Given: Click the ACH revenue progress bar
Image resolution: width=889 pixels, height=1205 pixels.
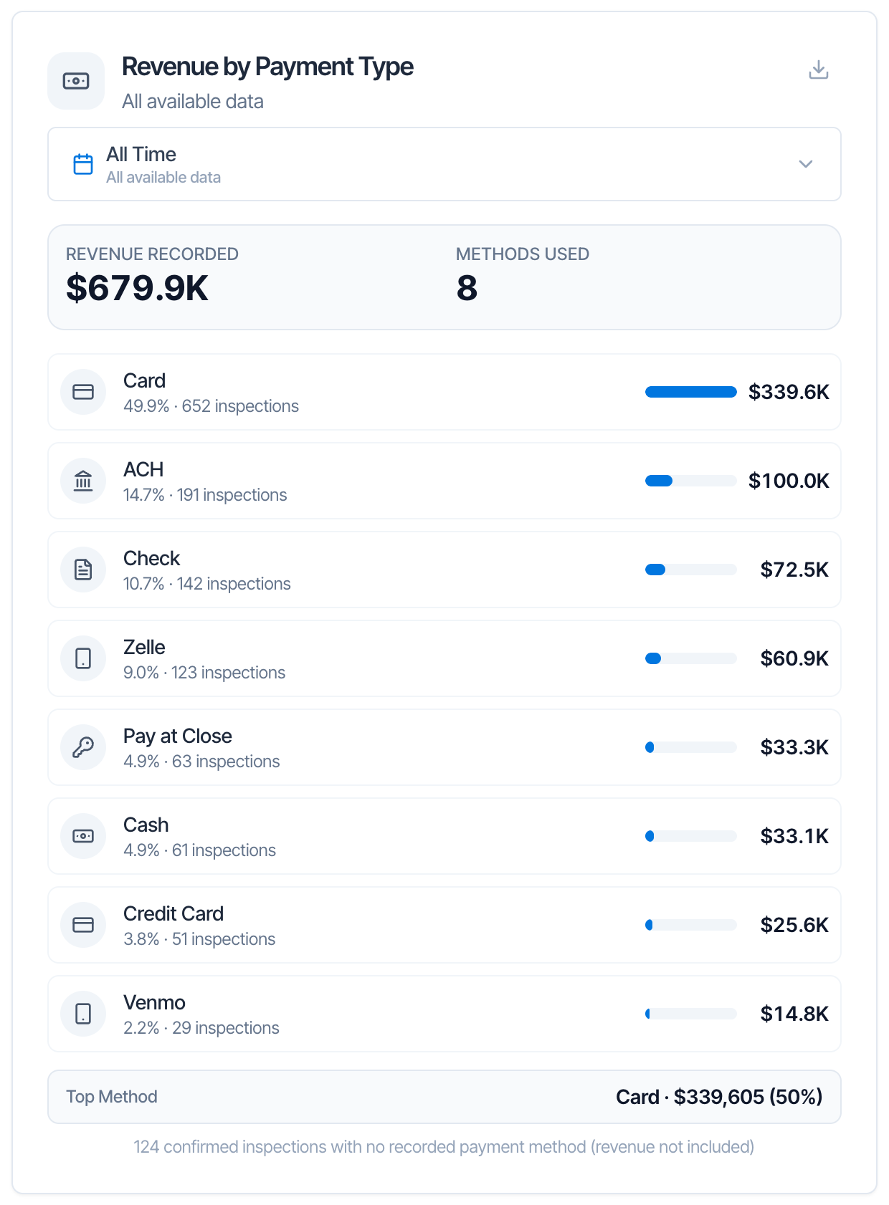Looking at the screenshot, I should pyautogui.click(x=691, y=481).
